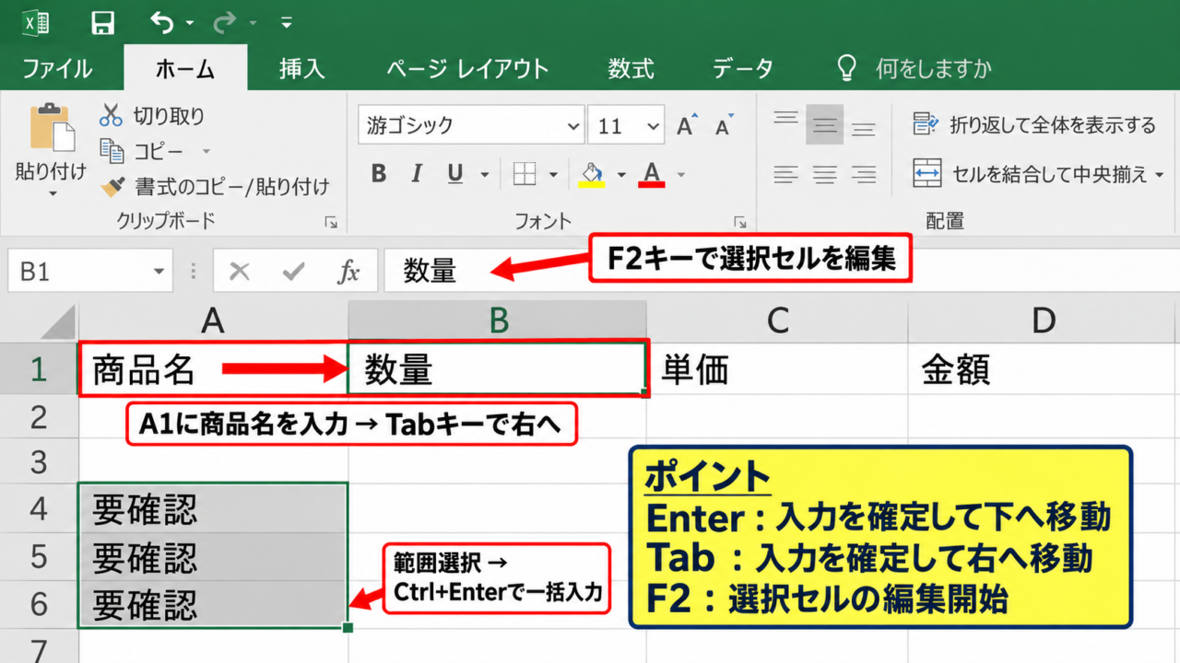Open the セルを結合 dropdown arrow
The width and height of the screenshot is (1180, 663).
1158,174
